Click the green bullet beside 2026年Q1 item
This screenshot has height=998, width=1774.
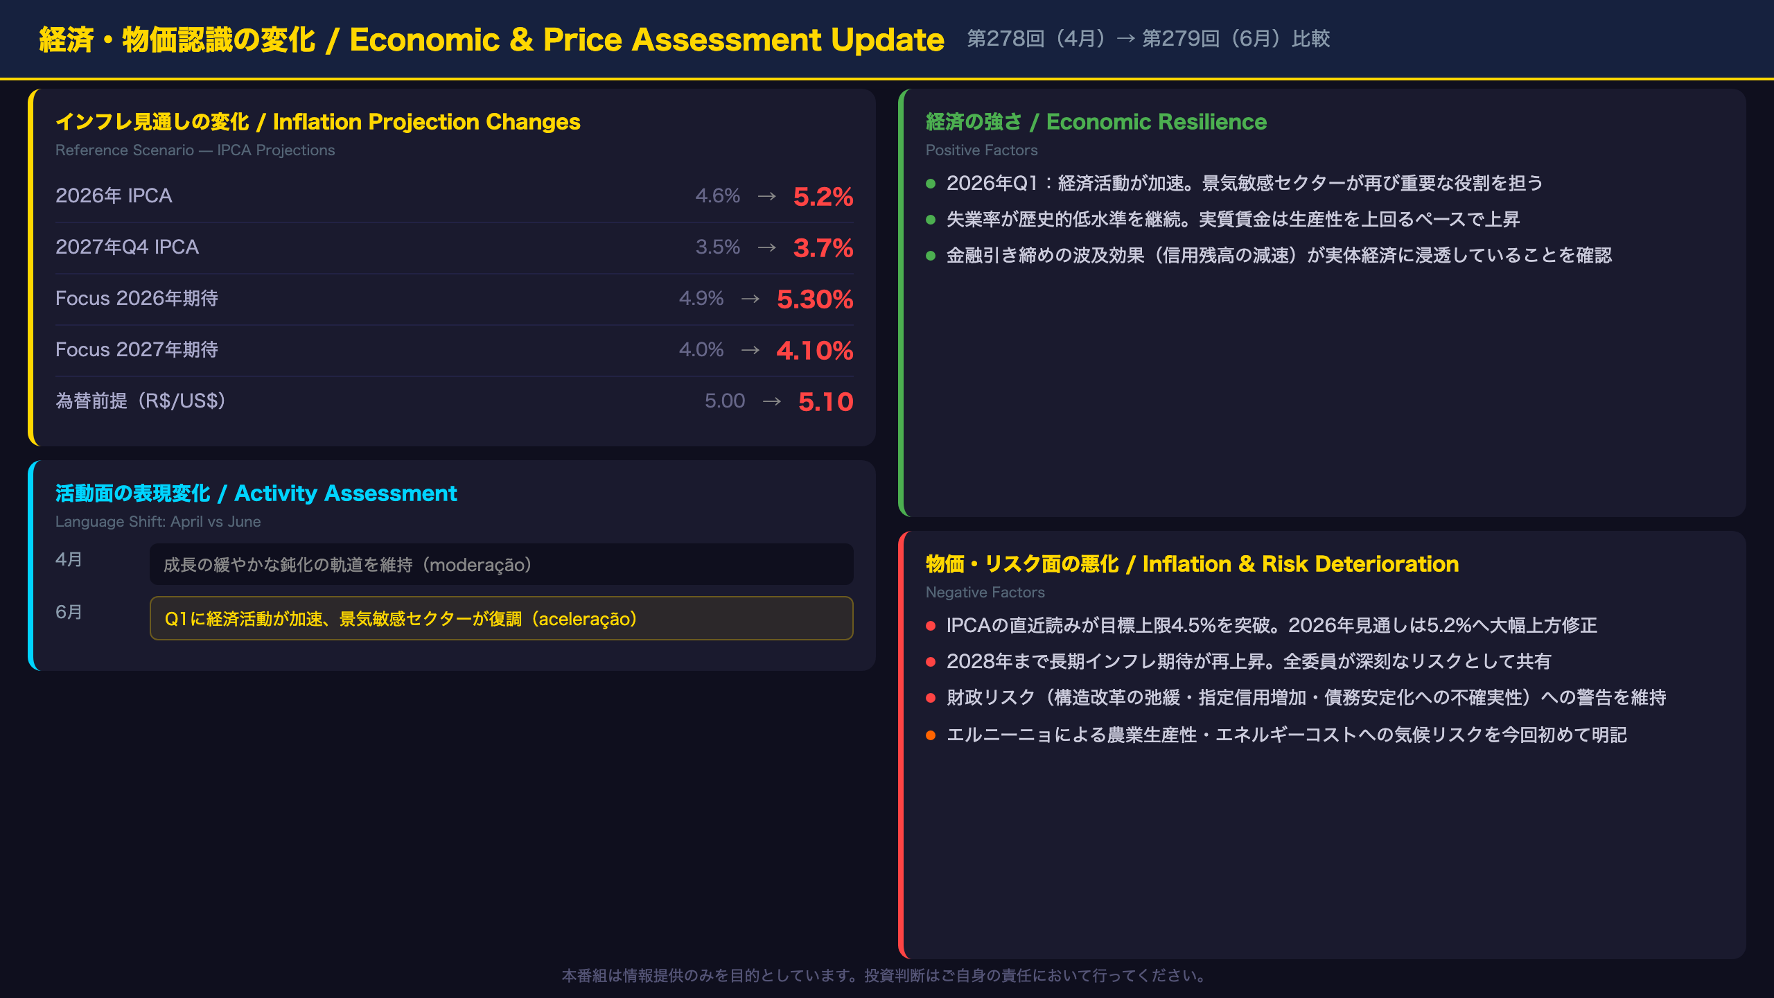[x=931, y=184]
